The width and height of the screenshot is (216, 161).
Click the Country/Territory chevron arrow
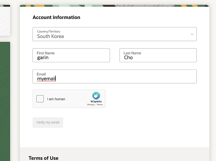(x=192, y=34)
